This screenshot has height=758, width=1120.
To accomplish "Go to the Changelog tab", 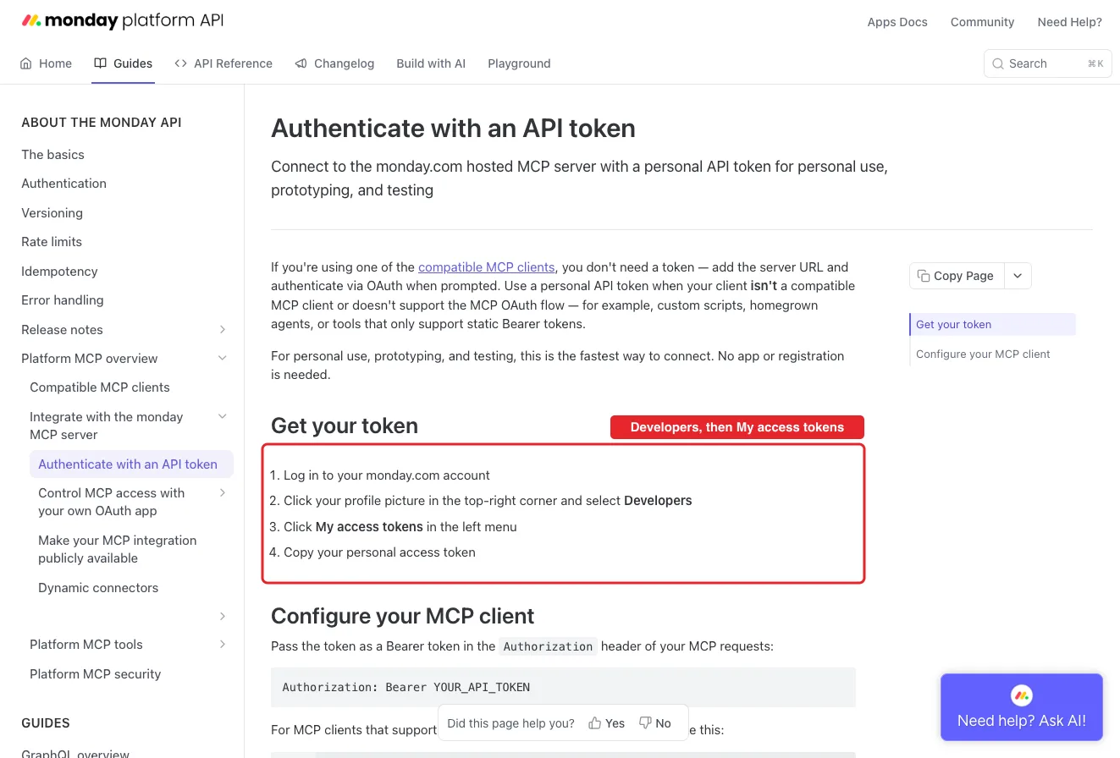I will [334, 63].
